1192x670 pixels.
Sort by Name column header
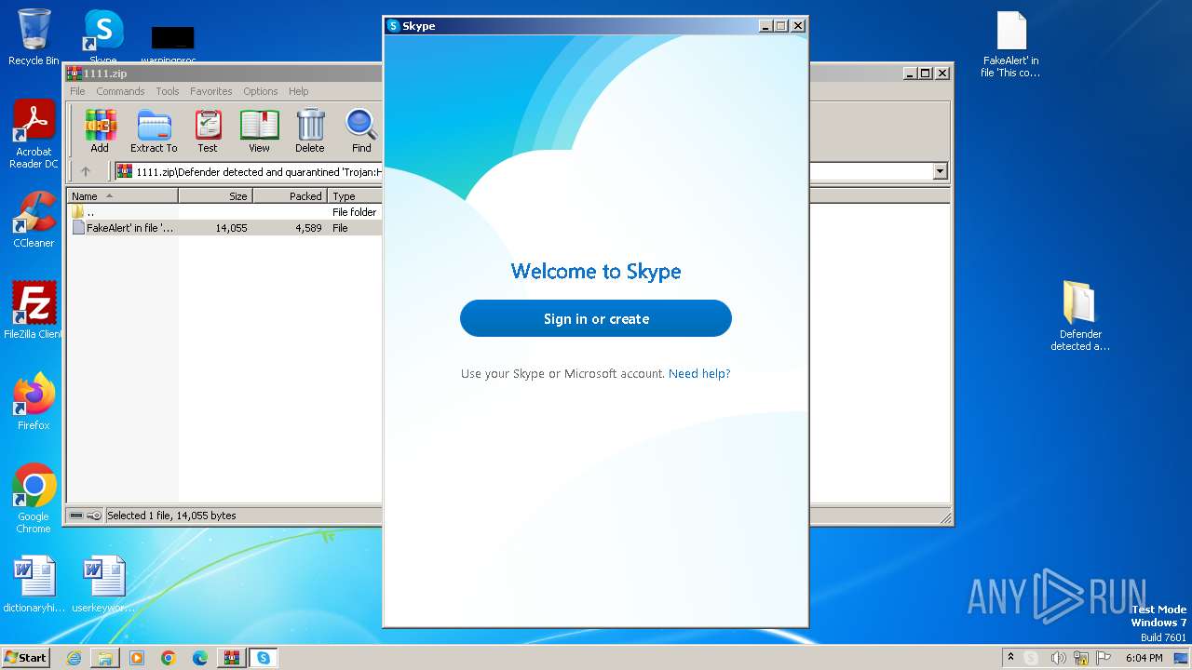pos(122,196)
